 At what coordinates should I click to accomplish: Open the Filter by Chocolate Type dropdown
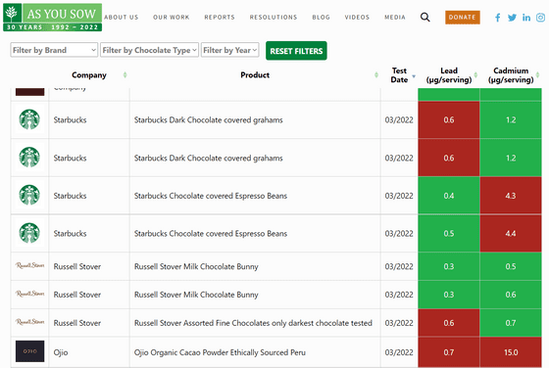pos(149,50)
